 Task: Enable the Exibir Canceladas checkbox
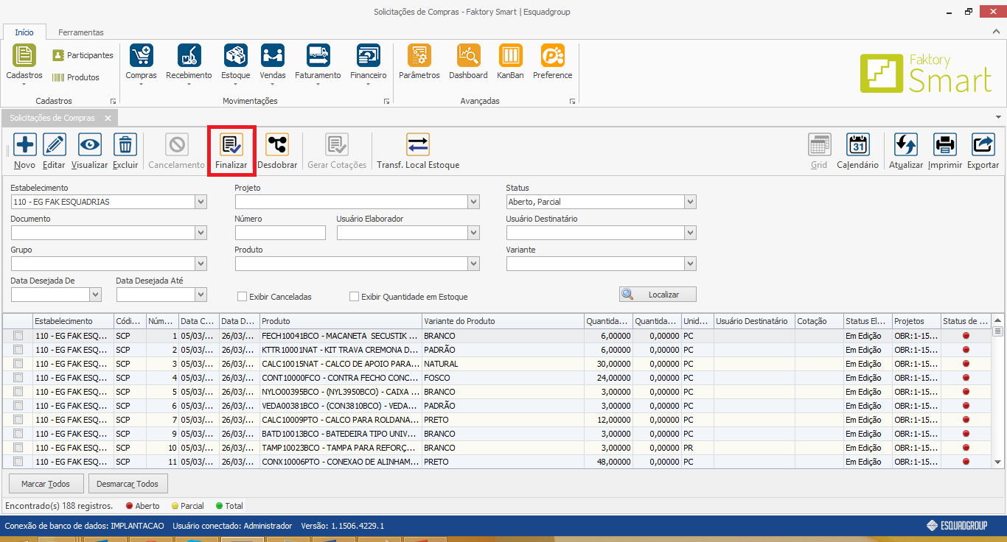(x=242, y=297)
